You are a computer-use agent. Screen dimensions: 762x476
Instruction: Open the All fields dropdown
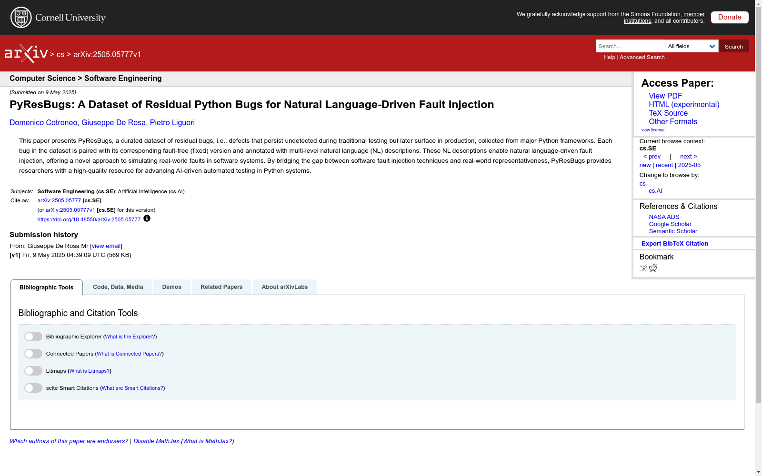tap(692, 46)
